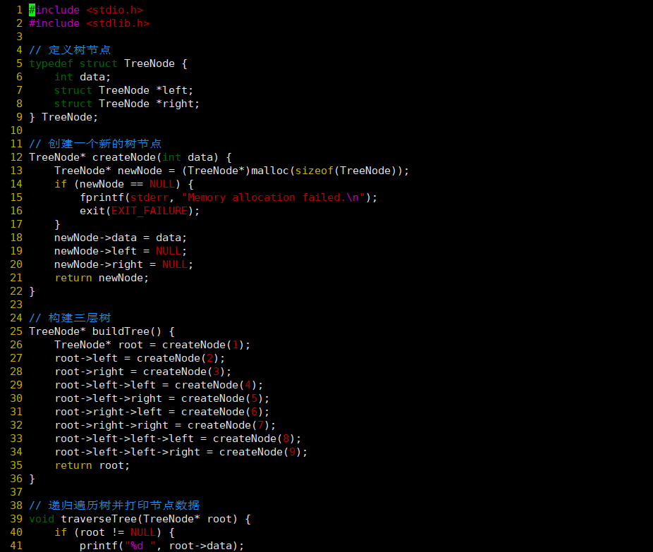Click 'newNode->data = data;' on line 18
The image size is (653, 552).
coord(121,238)
